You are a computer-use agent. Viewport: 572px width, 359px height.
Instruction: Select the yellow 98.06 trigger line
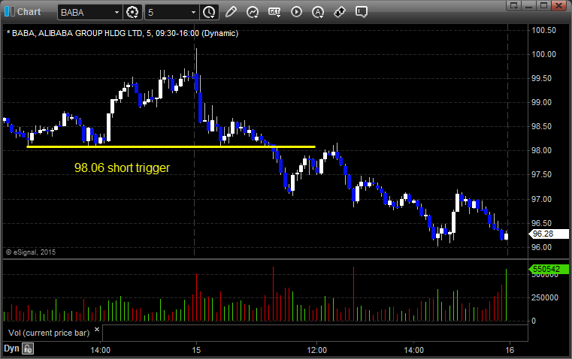[x=171, y=147]
